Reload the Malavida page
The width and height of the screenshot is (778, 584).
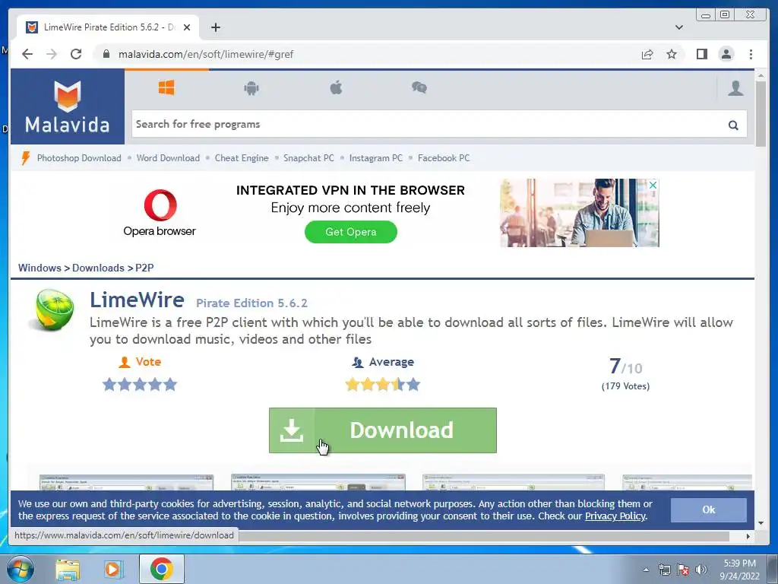[x=76, y=54]
